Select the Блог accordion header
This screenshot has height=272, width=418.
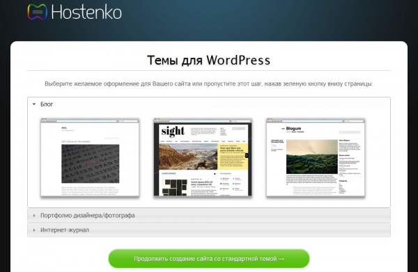pyautogui.click(x=209, y=104)
